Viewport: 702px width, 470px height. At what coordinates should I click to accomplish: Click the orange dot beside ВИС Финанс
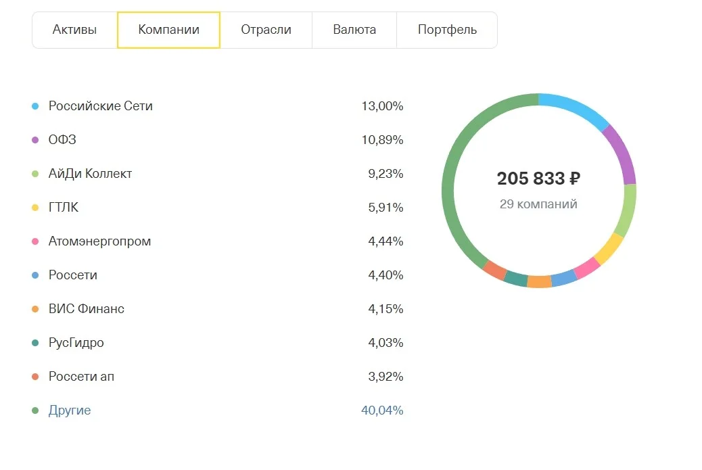(35, 309)
